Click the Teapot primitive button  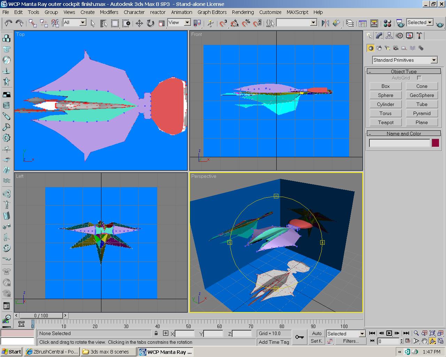click(x=385, y=122)
